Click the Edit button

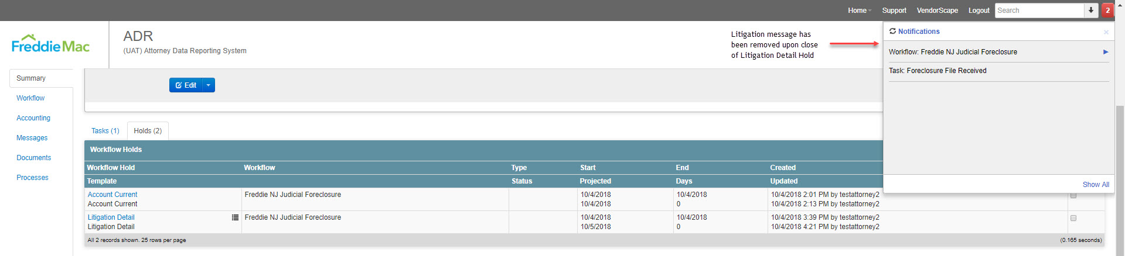click(x=186, y=85)
